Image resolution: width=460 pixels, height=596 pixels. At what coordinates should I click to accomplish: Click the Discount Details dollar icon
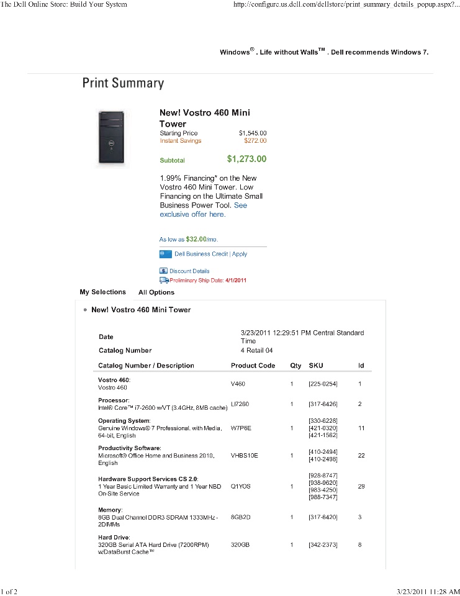coord(163,271)
